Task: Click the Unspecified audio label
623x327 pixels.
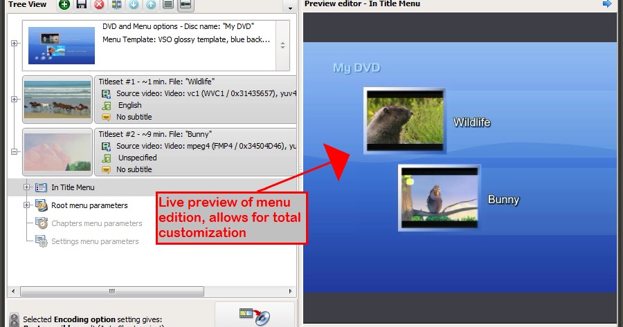Action: pos(138,158)
